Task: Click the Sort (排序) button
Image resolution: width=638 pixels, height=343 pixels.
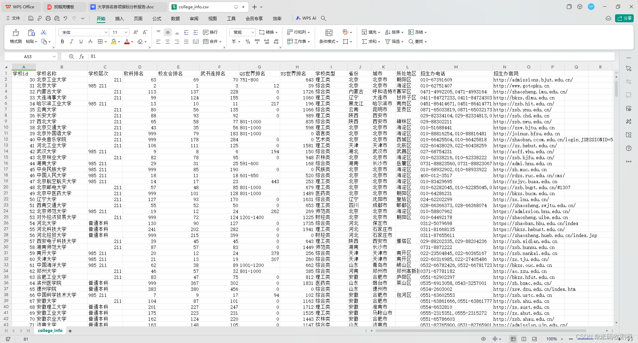Action: [x=394, y=32]
